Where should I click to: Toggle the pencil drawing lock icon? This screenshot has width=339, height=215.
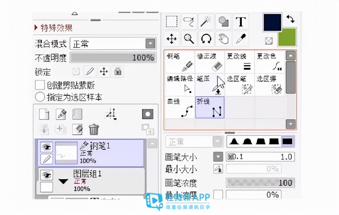tap(90, 71)
